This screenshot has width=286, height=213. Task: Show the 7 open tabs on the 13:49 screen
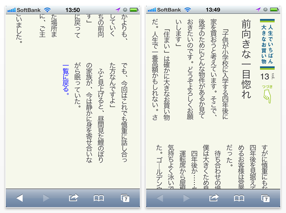click(x=265, y=198)
